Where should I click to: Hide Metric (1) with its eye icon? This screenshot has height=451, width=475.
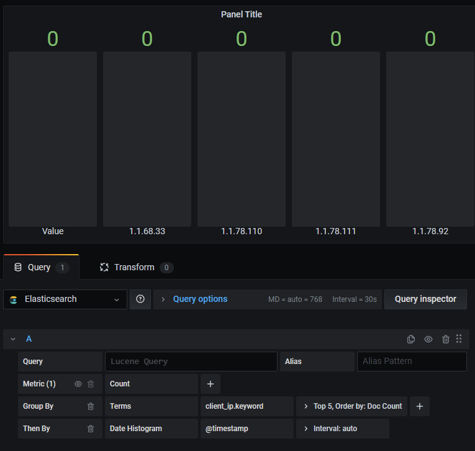(x=78, y=384)
